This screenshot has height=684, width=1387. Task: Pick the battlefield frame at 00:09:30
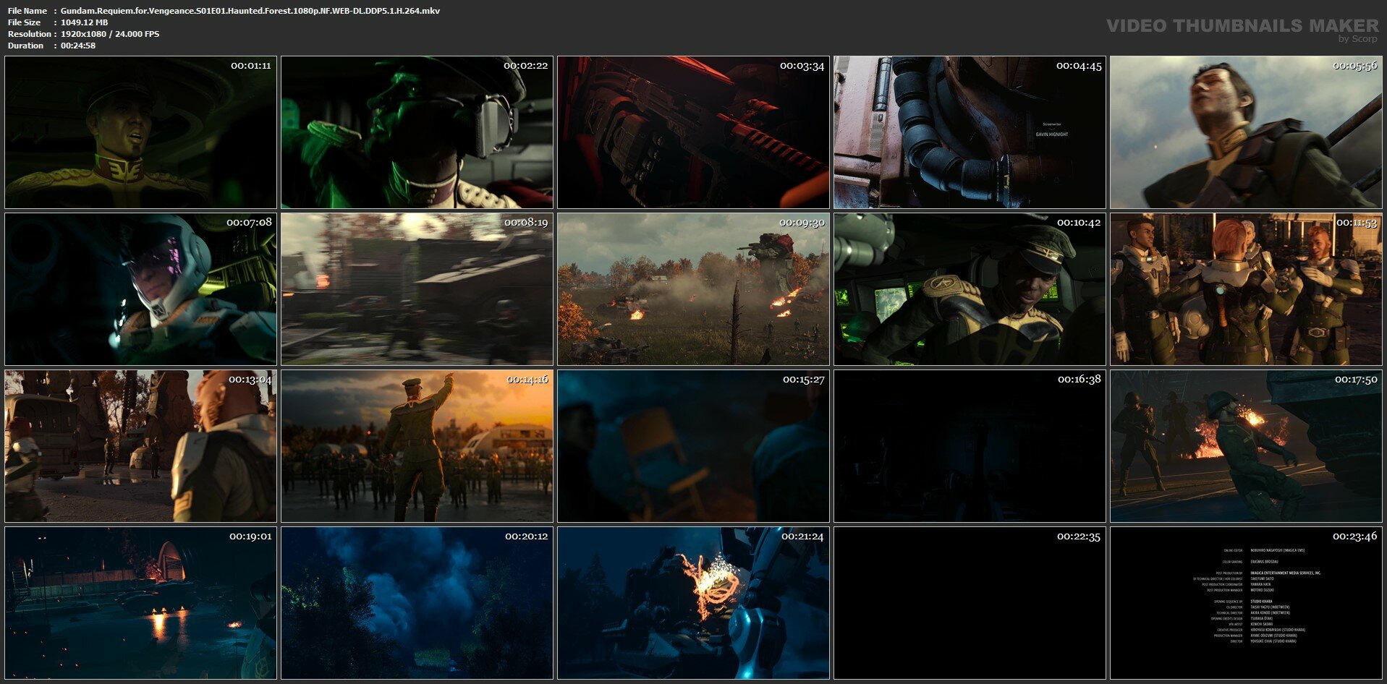click(693, 289)
